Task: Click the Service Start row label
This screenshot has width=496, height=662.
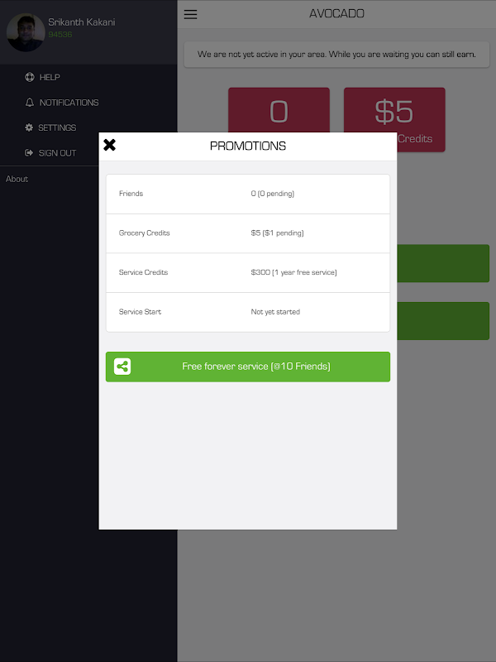Action: click(140, 312)
